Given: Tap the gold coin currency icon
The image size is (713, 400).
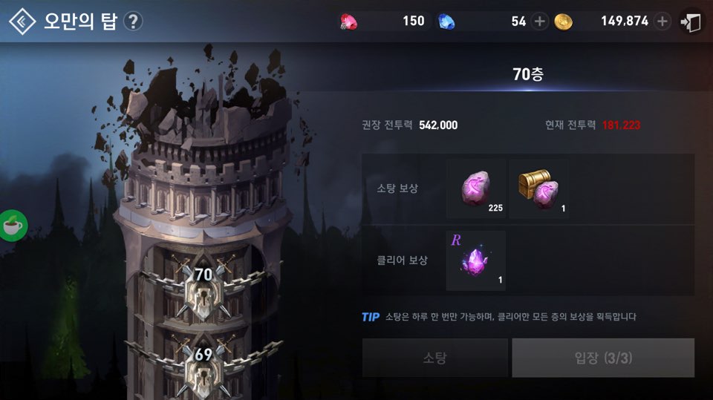Looking at the screenshot, I should [563, 22].
